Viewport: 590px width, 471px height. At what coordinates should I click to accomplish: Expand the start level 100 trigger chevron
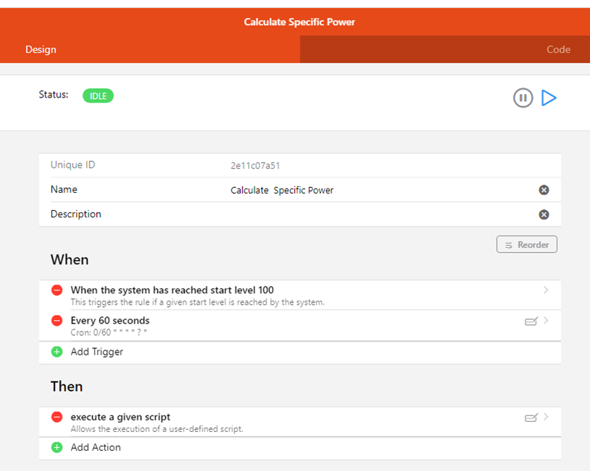(x=546, y=290)
